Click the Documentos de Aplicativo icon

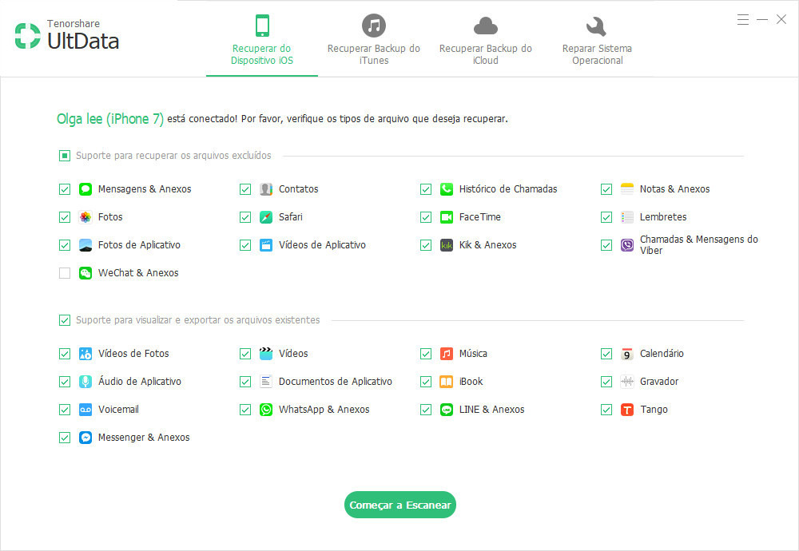pos(266,382)
